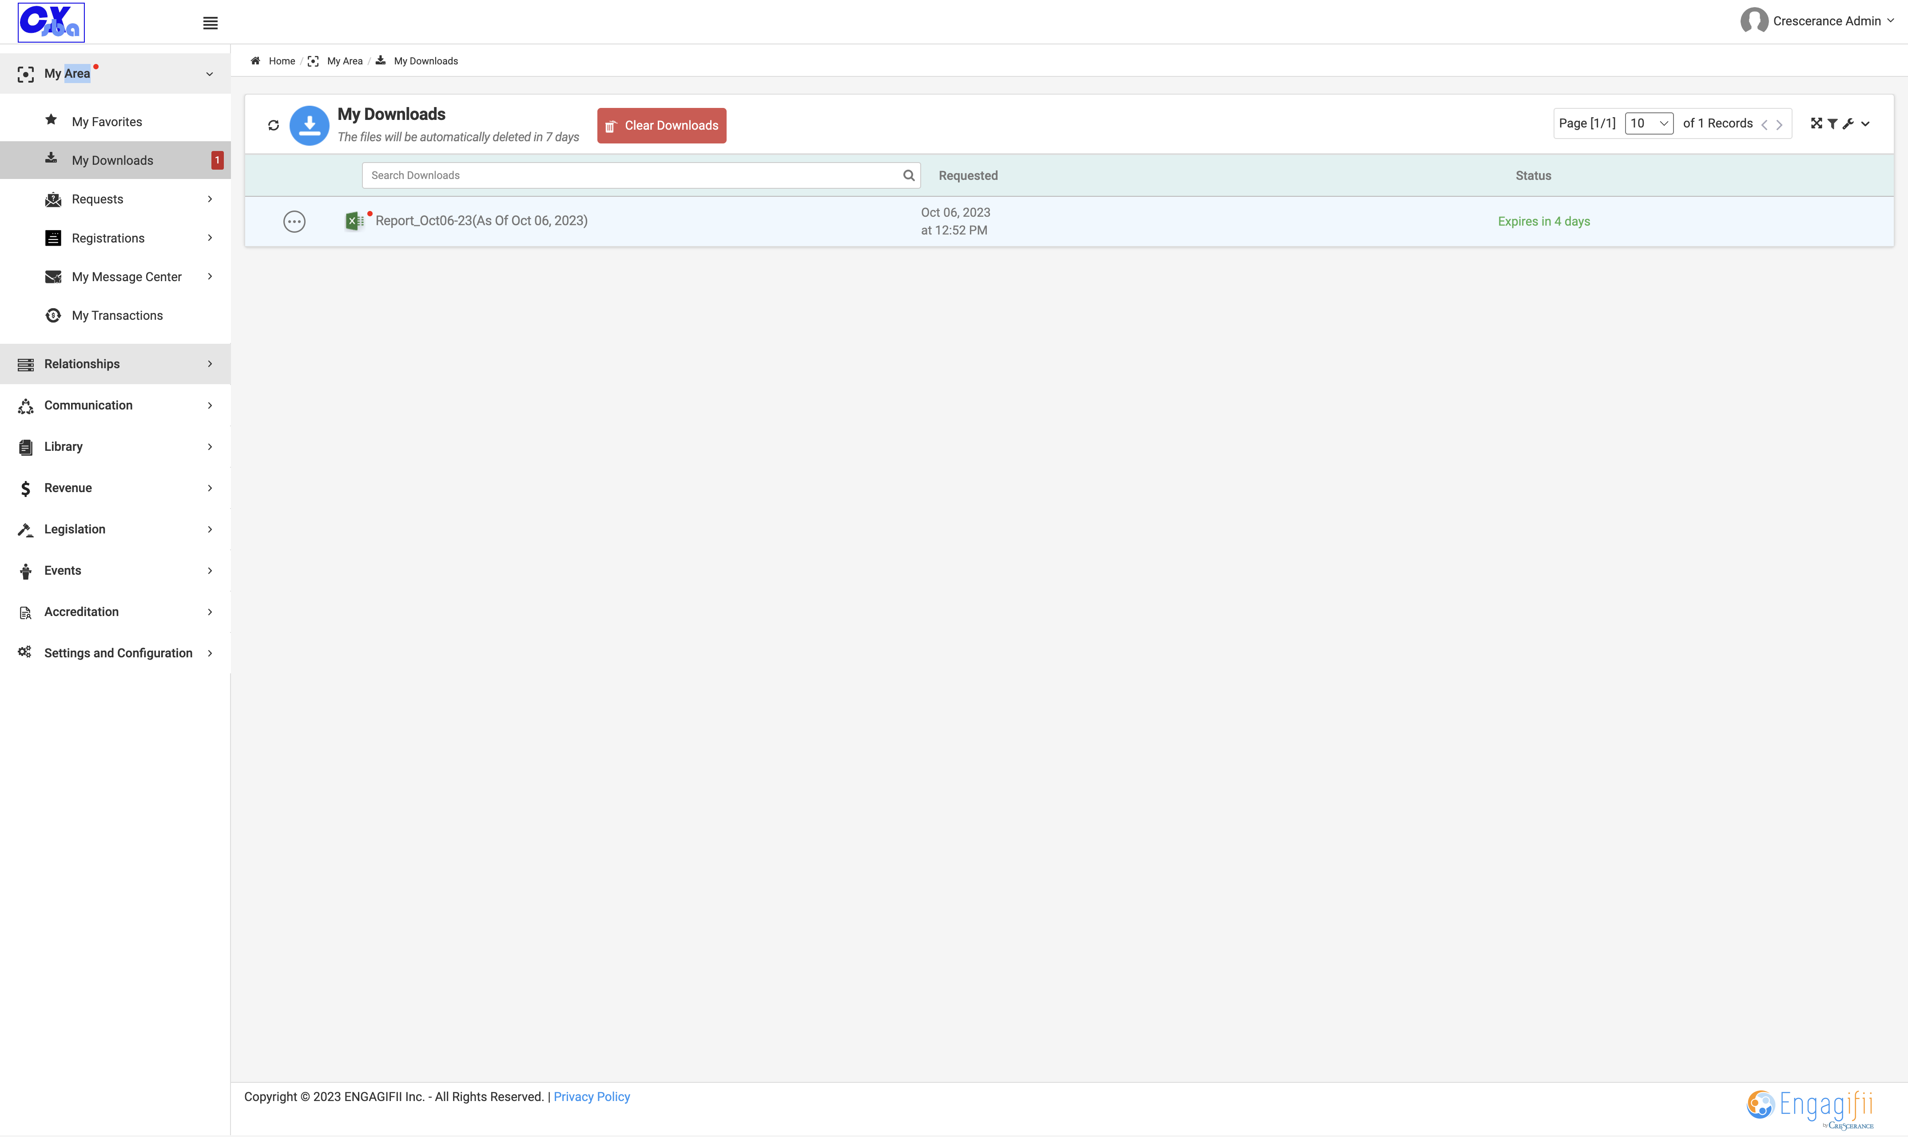The image size is (1908, 1137).
Task: Open the toolbar options chevron
Action: pyautogui.click(x=1865, y=124)
